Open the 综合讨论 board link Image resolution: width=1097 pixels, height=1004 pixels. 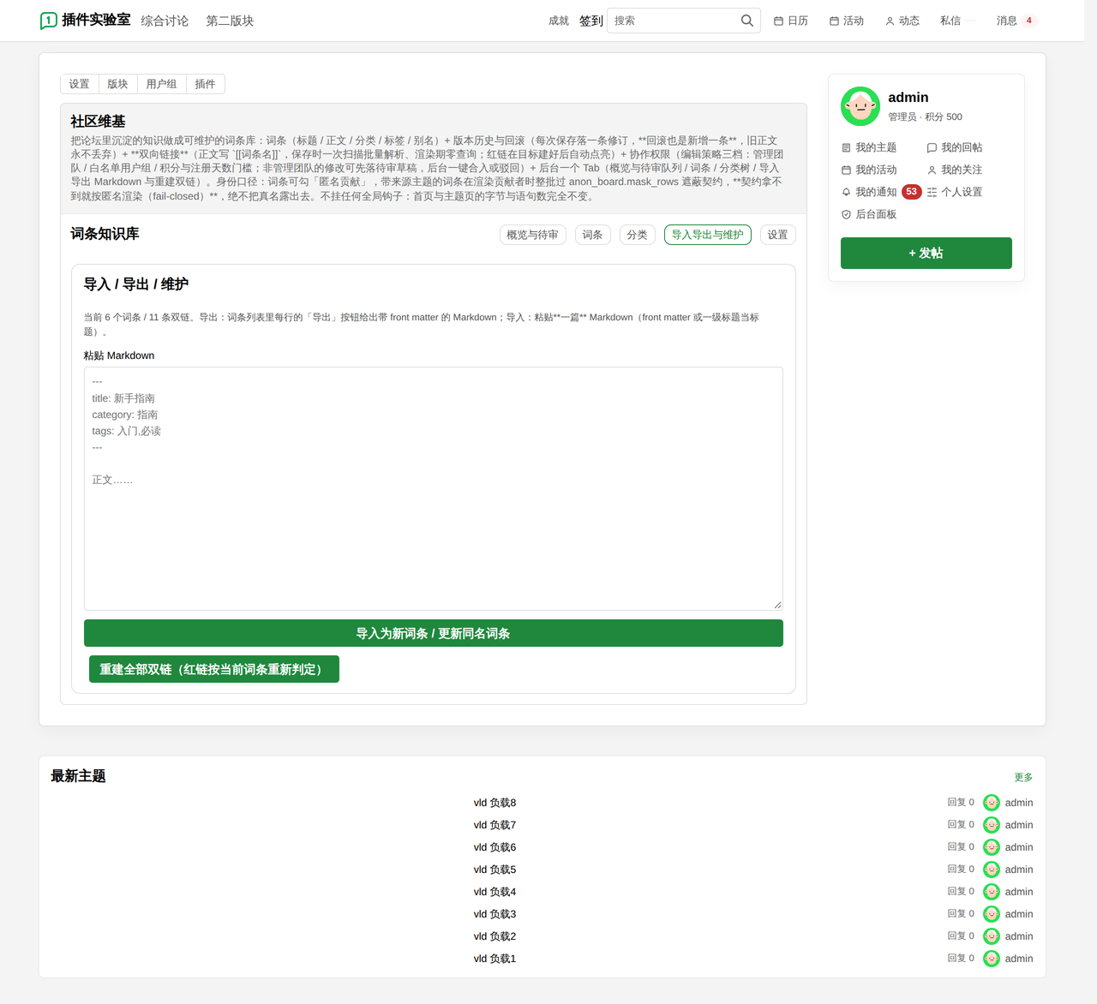point(165,21)
